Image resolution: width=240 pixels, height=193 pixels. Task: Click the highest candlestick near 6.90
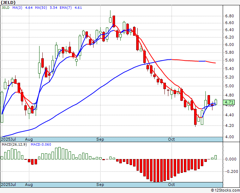(x=110, y=20)
